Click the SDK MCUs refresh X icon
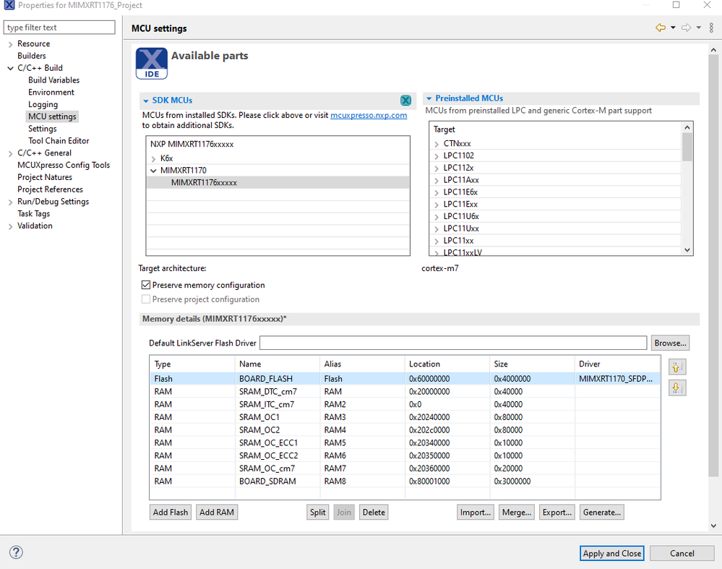This screenshot has height=569, width=722. pyautogui.click(x=405, y=100)
